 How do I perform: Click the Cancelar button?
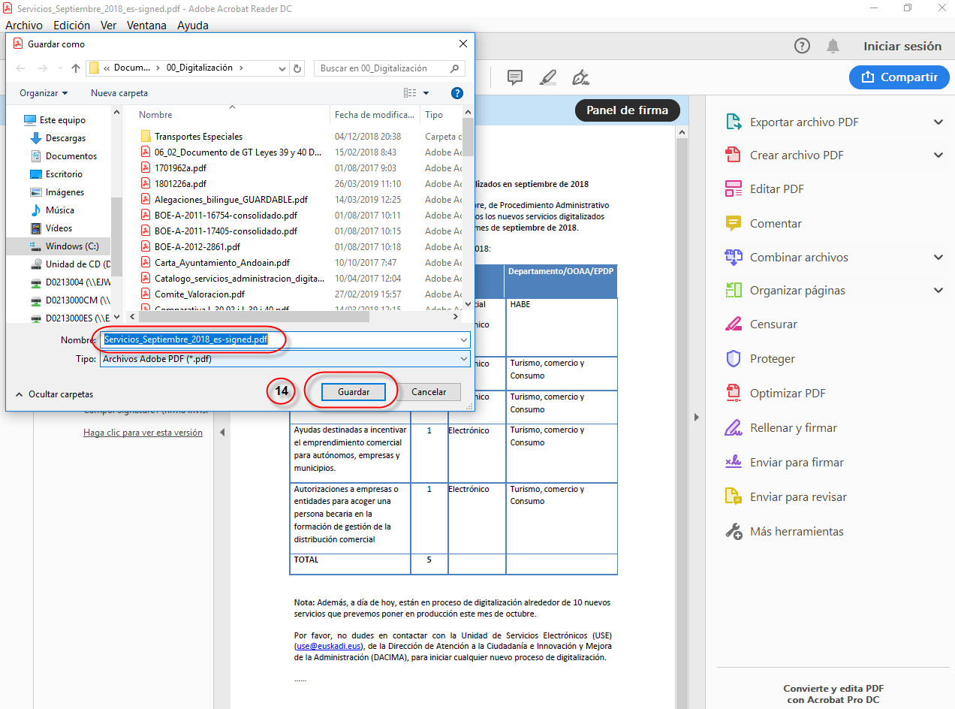pyautogui.click(x=429, y=392)
